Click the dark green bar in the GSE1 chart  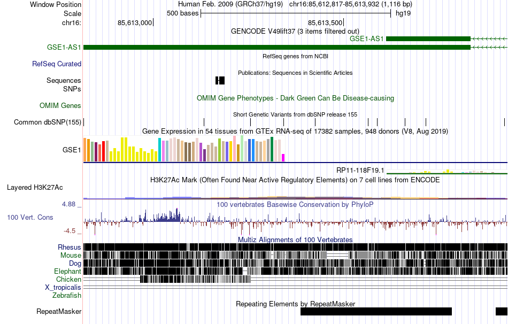click(272, 149)
